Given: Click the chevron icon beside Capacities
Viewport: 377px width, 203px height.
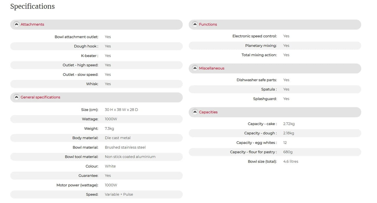Looking at the screenshot, I should tap(195, 112).
